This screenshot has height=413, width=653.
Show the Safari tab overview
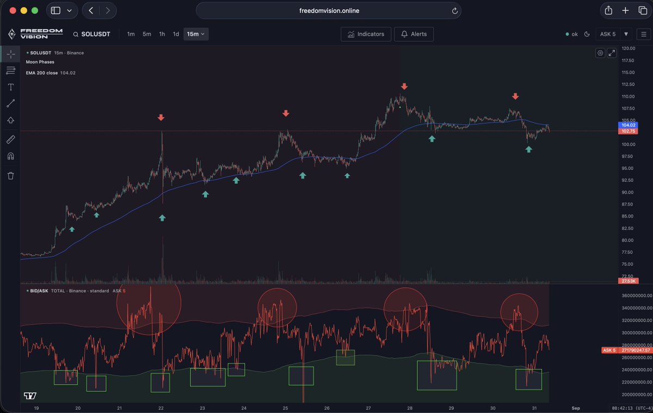[642, 10]
